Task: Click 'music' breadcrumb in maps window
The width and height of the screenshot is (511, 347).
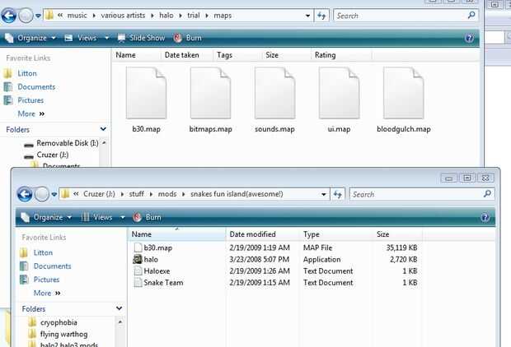Action: 77,16
